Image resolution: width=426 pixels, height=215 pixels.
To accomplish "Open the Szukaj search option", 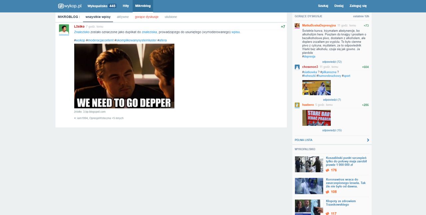I will click(x=323, y=6).
